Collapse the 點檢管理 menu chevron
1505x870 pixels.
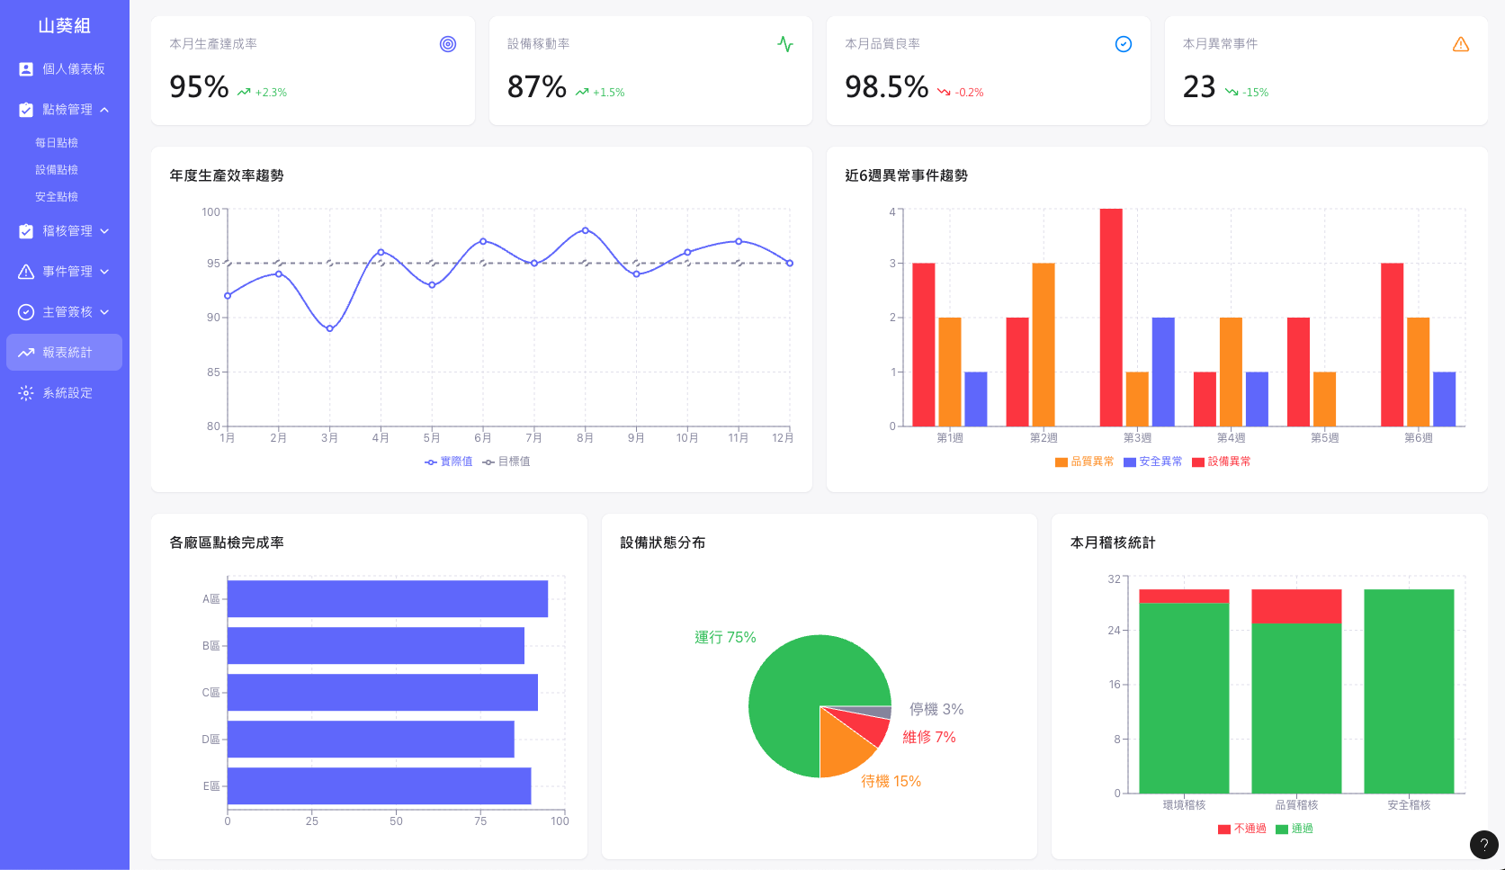point(104,110)
